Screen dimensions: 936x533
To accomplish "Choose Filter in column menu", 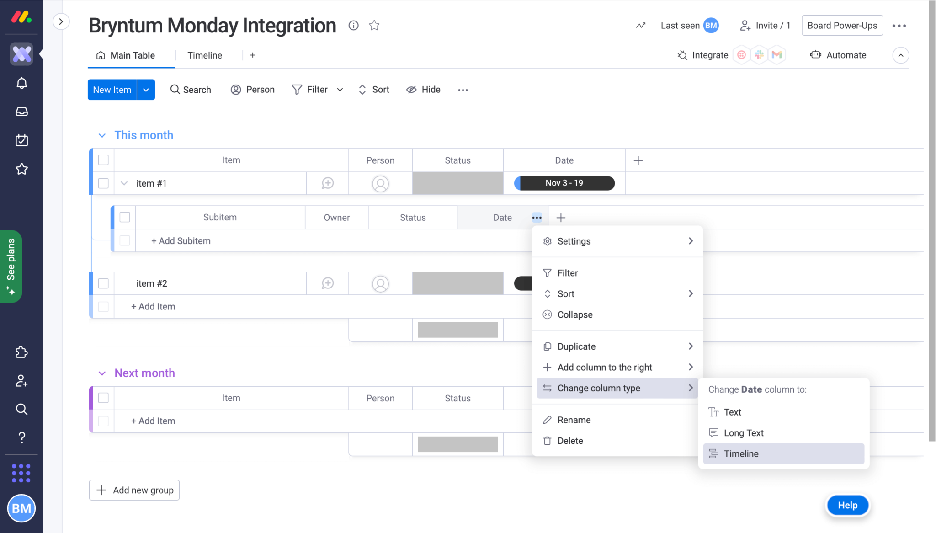I will click(617, 273).
